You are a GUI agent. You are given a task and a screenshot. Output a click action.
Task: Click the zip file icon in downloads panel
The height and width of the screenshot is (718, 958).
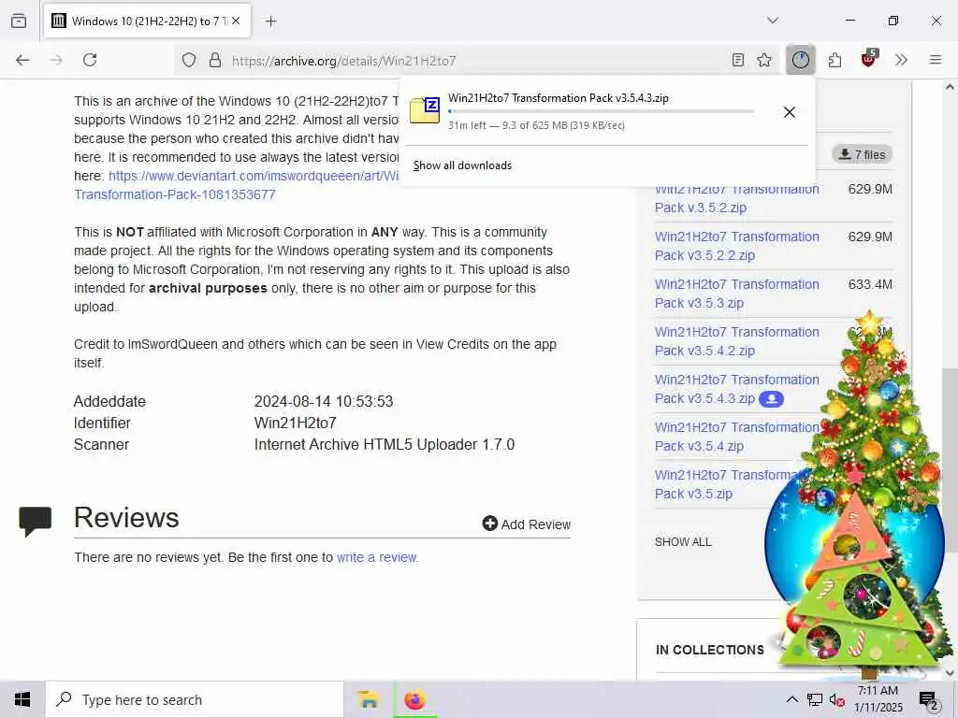425,110
